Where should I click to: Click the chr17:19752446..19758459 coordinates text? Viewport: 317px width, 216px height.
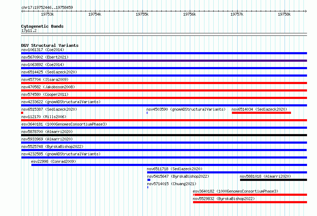[47, 7]
